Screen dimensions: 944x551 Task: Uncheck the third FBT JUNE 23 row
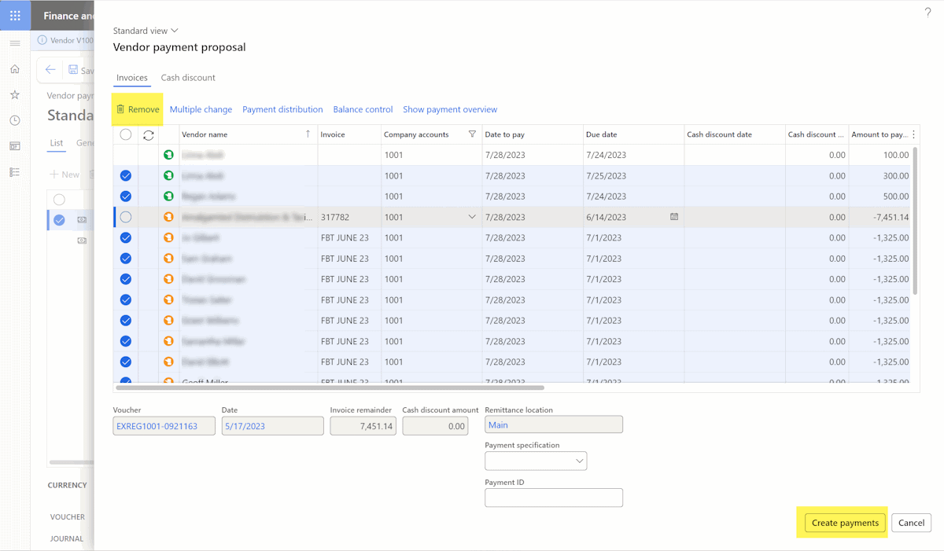click(x=126, y=279)
